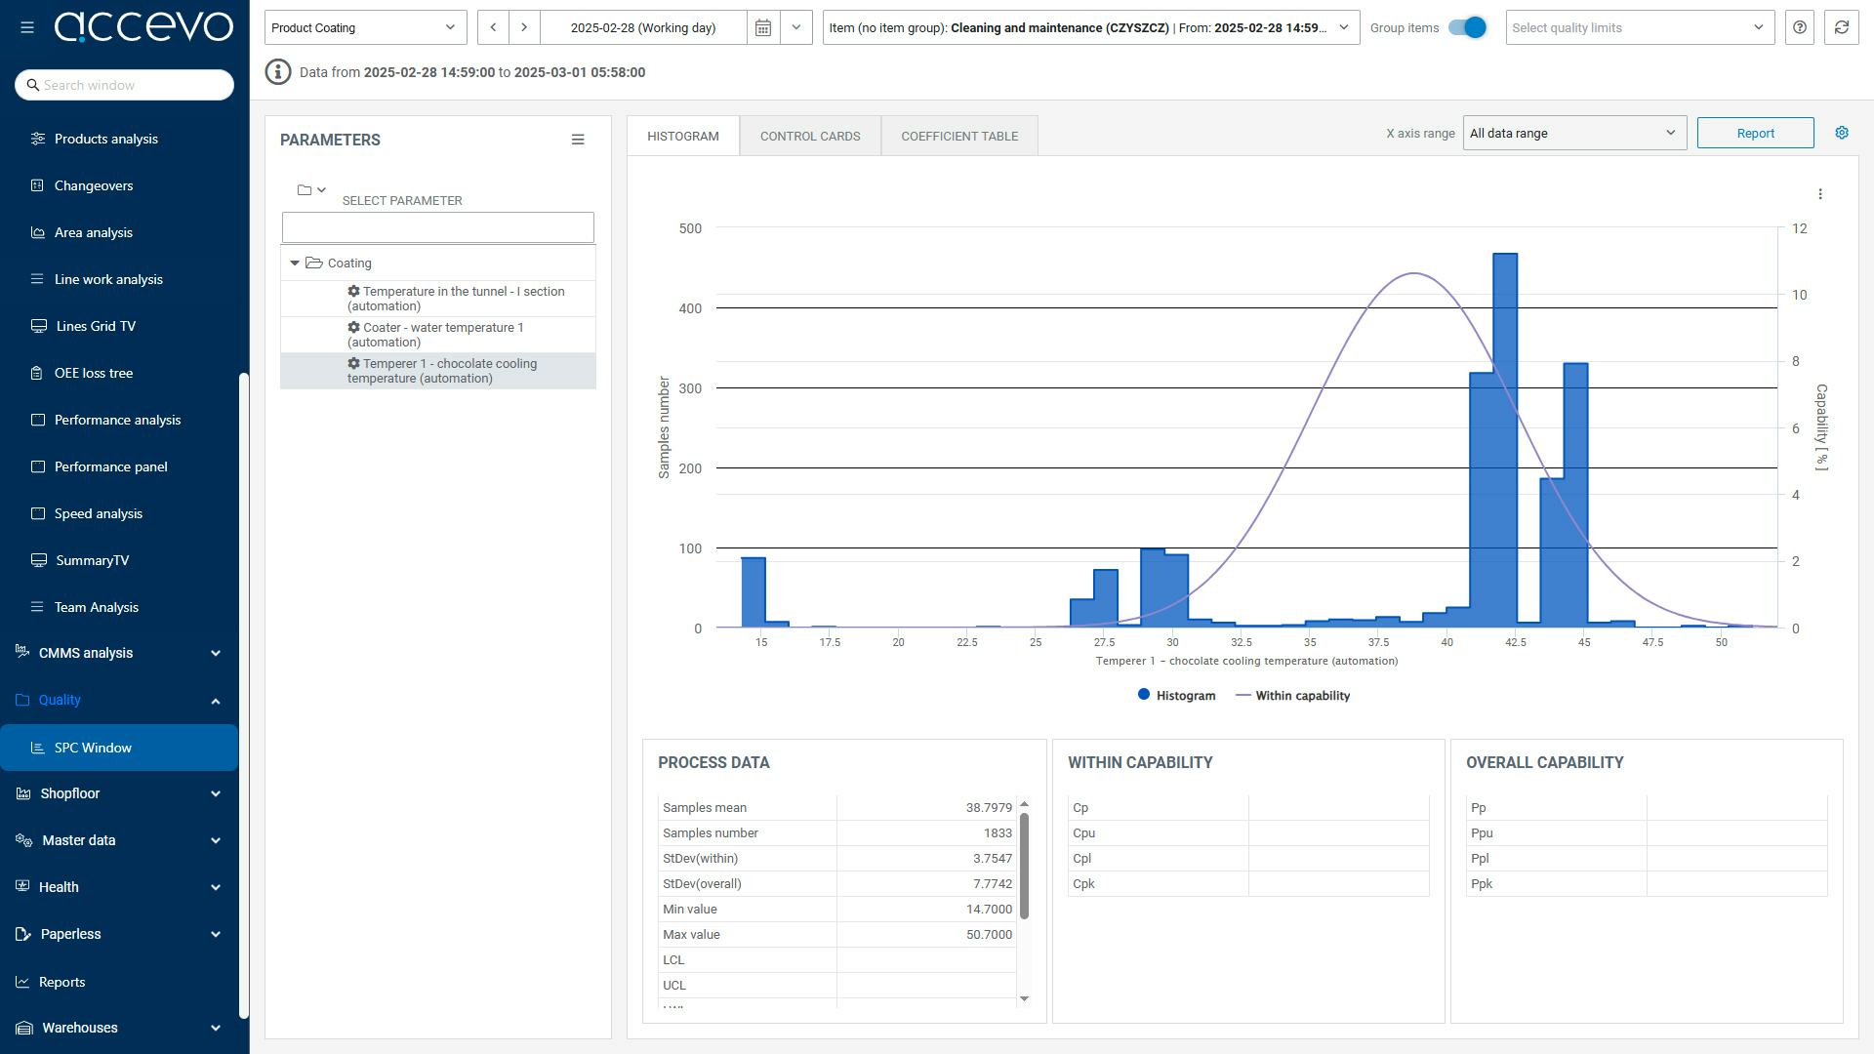Open the chart three-dot options menu
Image resolution: width=1874 pixels, height=1054 pixels.
(1819, 194)
